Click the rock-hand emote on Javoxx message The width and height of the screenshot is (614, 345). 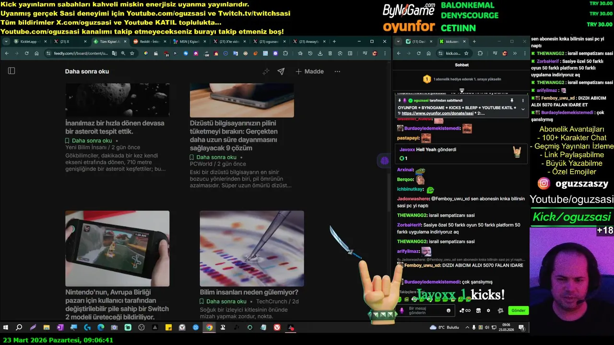517,152
